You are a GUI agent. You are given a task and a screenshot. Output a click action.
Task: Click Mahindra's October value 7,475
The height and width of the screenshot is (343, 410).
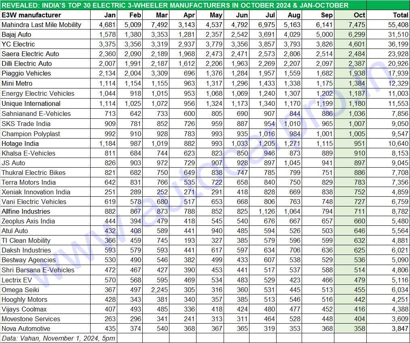click(x=356, y=25)
